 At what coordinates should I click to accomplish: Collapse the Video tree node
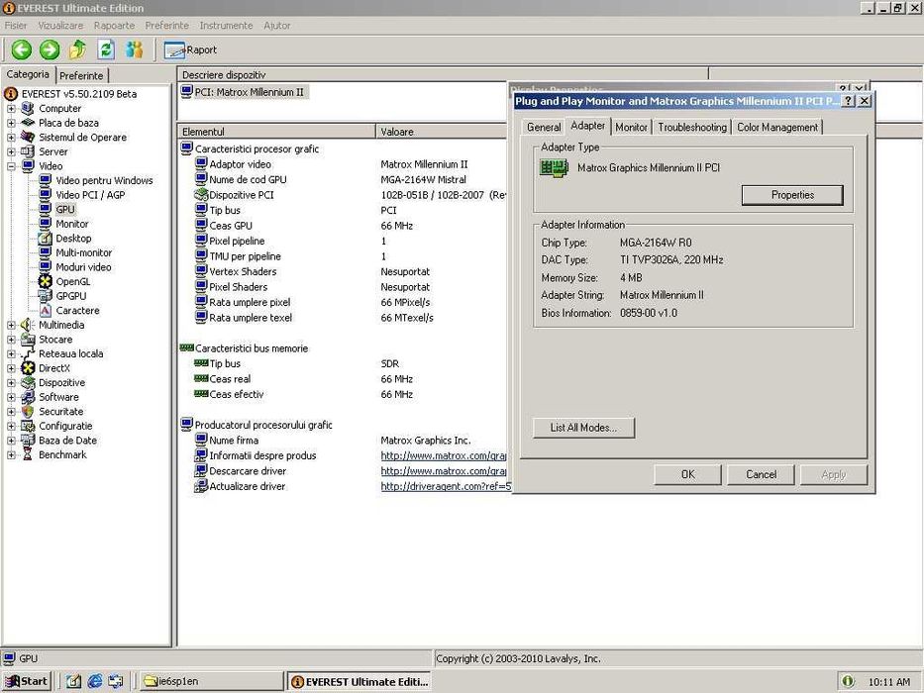pos(11,166)
